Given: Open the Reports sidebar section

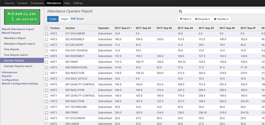Looking at the screenshot, I should click(x=7, y=76).
